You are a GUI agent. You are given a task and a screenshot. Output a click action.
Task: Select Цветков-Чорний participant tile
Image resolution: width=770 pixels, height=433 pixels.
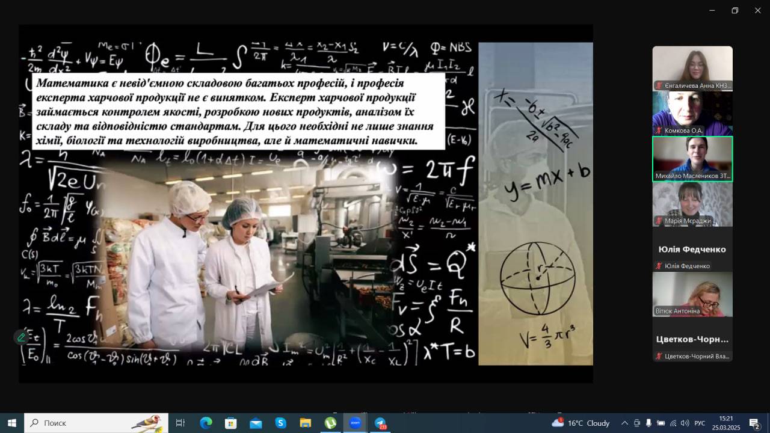pyautogui.click(x=692, y=339)
